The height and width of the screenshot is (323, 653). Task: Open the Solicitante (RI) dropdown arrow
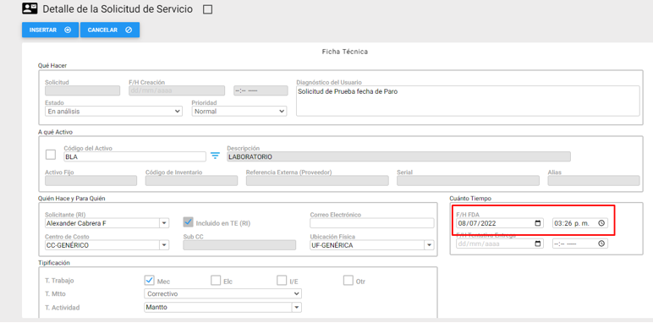click(x=164, y=223)
